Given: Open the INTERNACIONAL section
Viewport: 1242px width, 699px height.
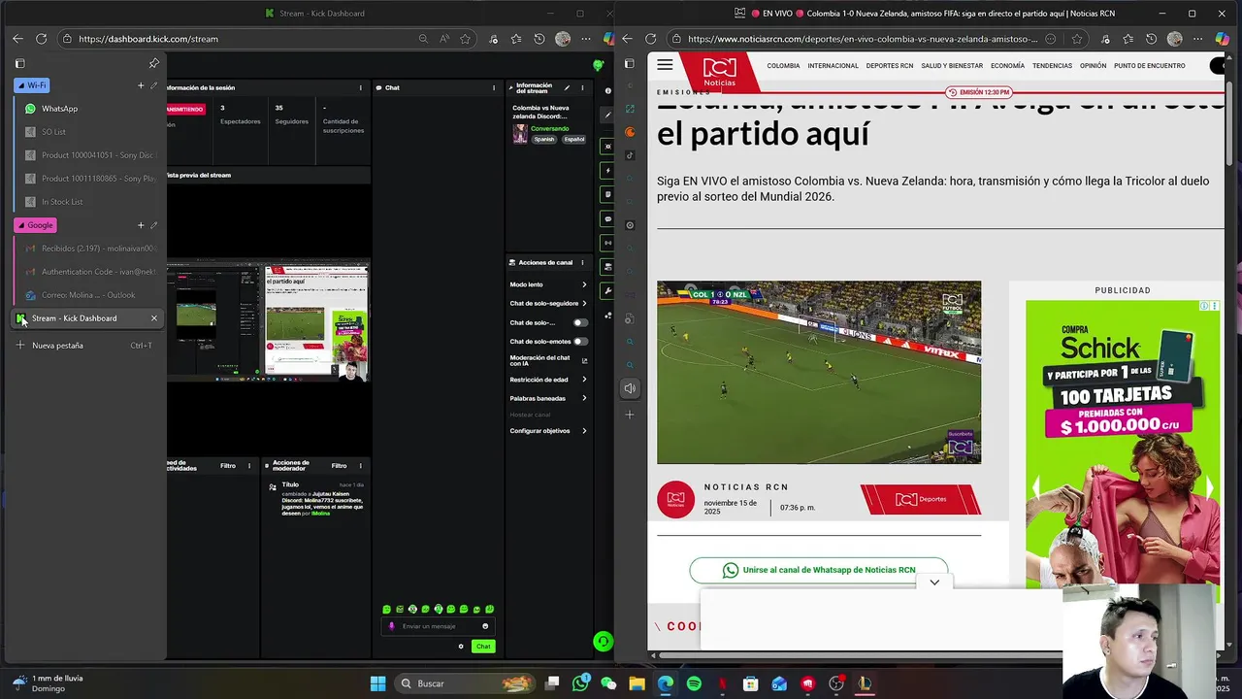Looking at the screenshot, I should pos(833,66).
